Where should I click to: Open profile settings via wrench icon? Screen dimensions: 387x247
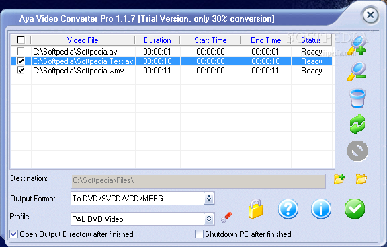point(226,217)
